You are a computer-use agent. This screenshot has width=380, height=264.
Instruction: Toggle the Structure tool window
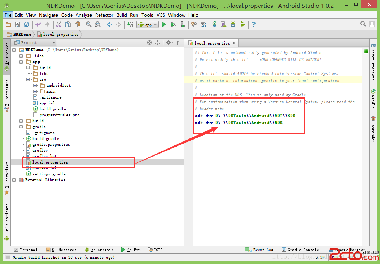tap(7, 92)
